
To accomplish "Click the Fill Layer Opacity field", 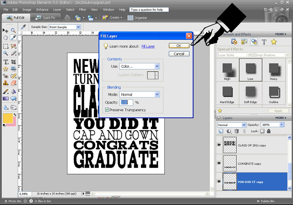I will point(126,102).
